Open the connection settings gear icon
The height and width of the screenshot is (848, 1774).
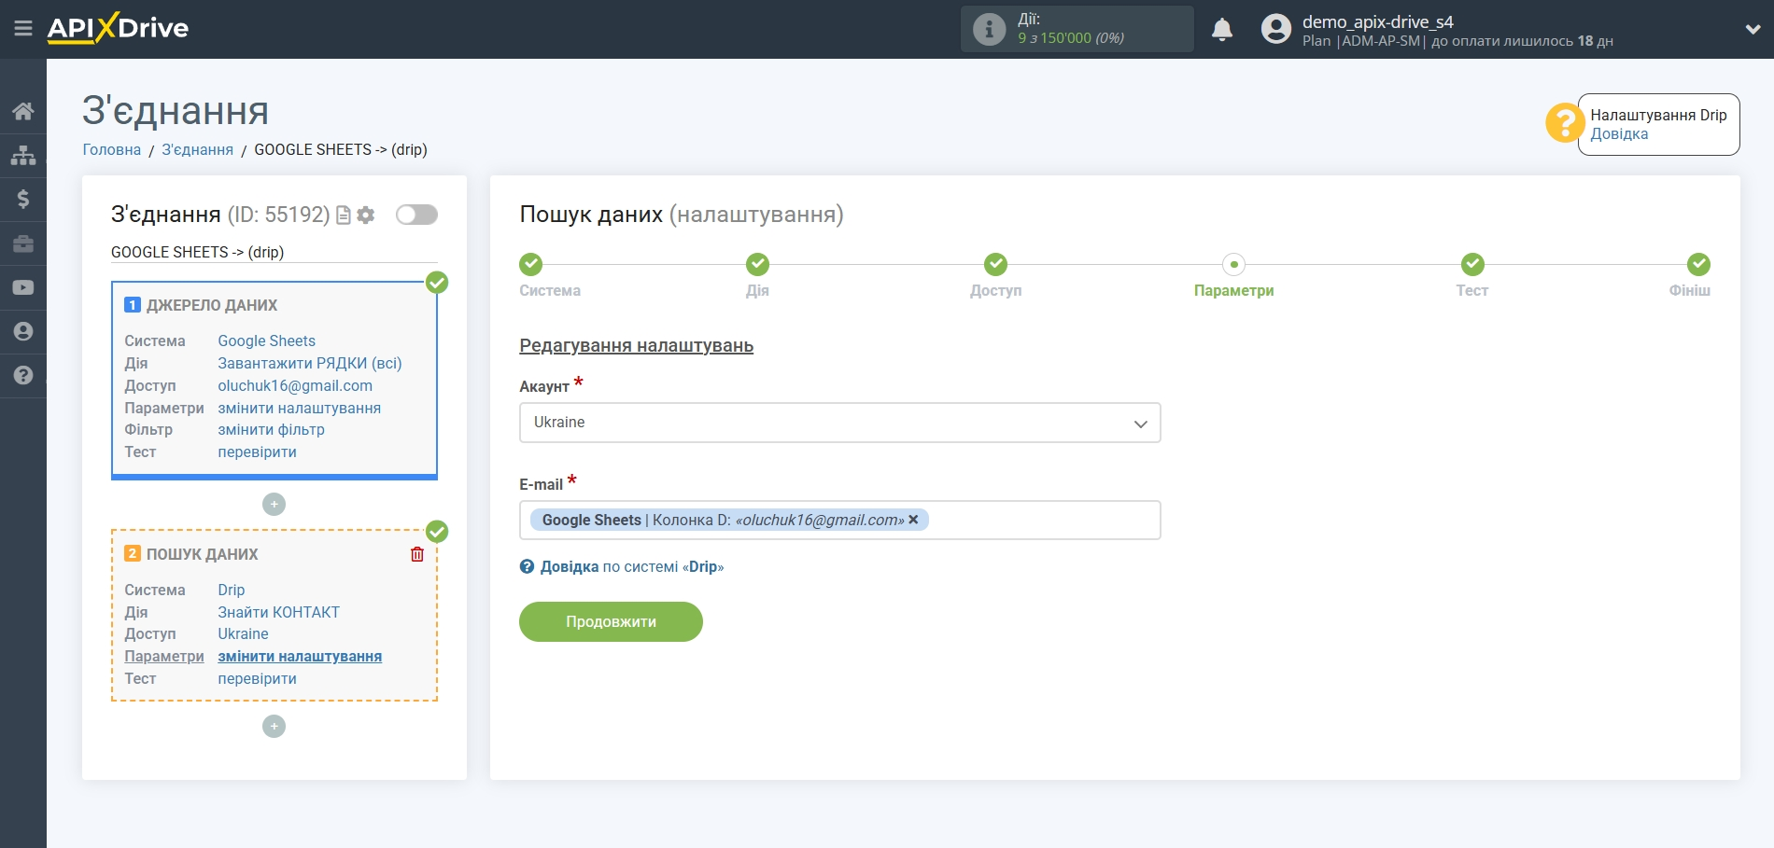(366, 215)
